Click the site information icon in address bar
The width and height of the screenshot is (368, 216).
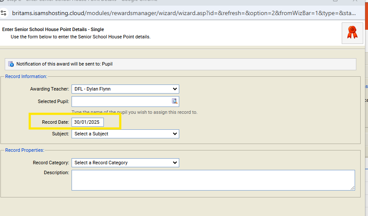[4, 13]
